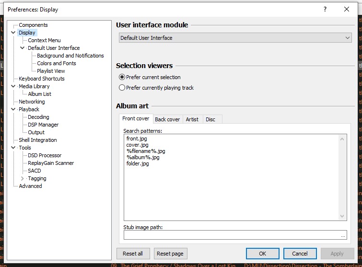Open the Disc album art tab

(210, 119)
